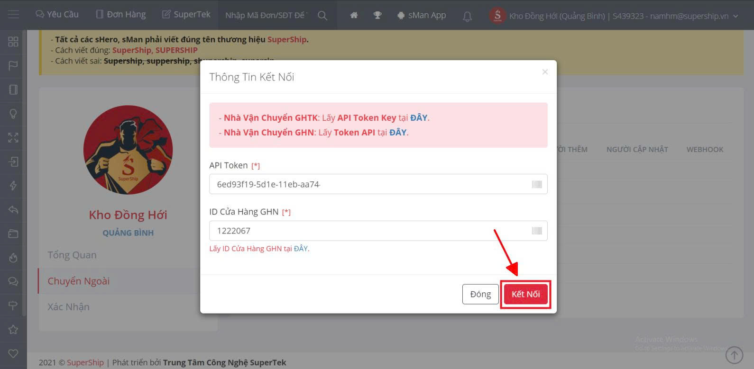This screenshot has width=754, height=369.
Task: Open notifications bell icon
Action: coord(467,16)
